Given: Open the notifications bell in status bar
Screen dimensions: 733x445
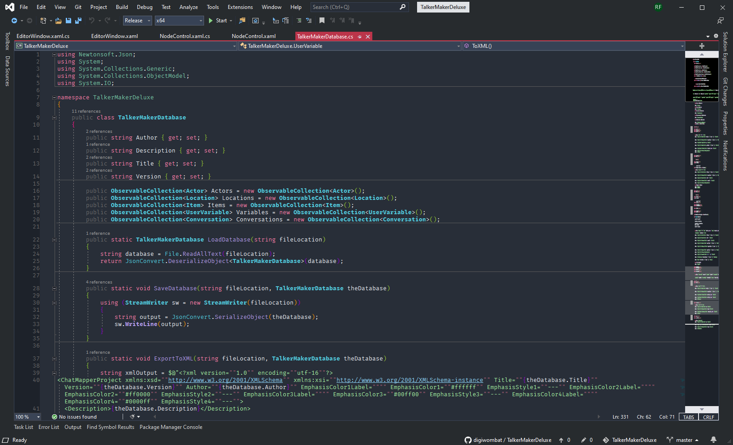Looking at the screenshot, I should coord(713,440).
